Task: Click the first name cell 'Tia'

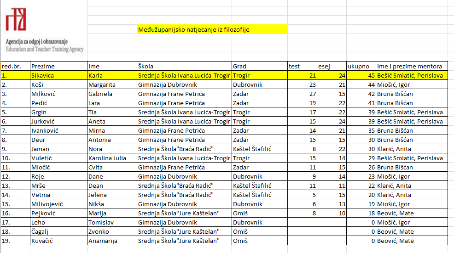Action: coord(112,112)
